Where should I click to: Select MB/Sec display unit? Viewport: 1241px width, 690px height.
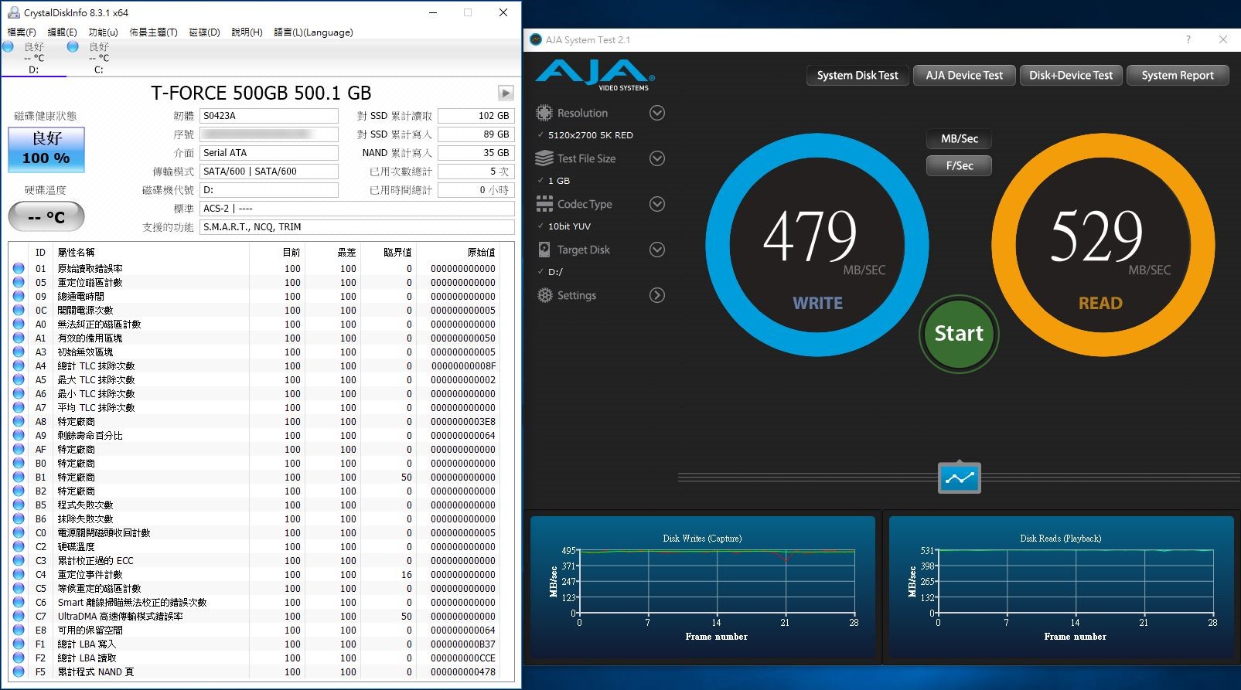click(x=959, y=139)
